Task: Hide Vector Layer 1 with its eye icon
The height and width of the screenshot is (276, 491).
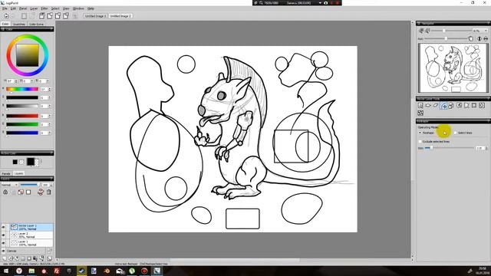Action: [x=3, y=227]
